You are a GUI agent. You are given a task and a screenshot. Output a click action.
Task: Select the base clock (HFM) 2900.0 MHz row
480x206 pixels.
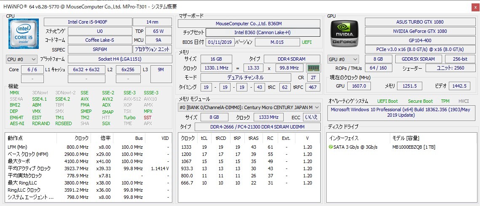tap(88, 154)
